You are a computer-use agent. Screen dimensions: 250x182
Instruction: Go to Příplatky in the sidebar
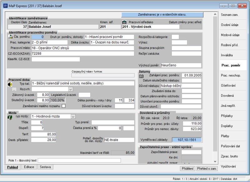(x=233, y=116)
